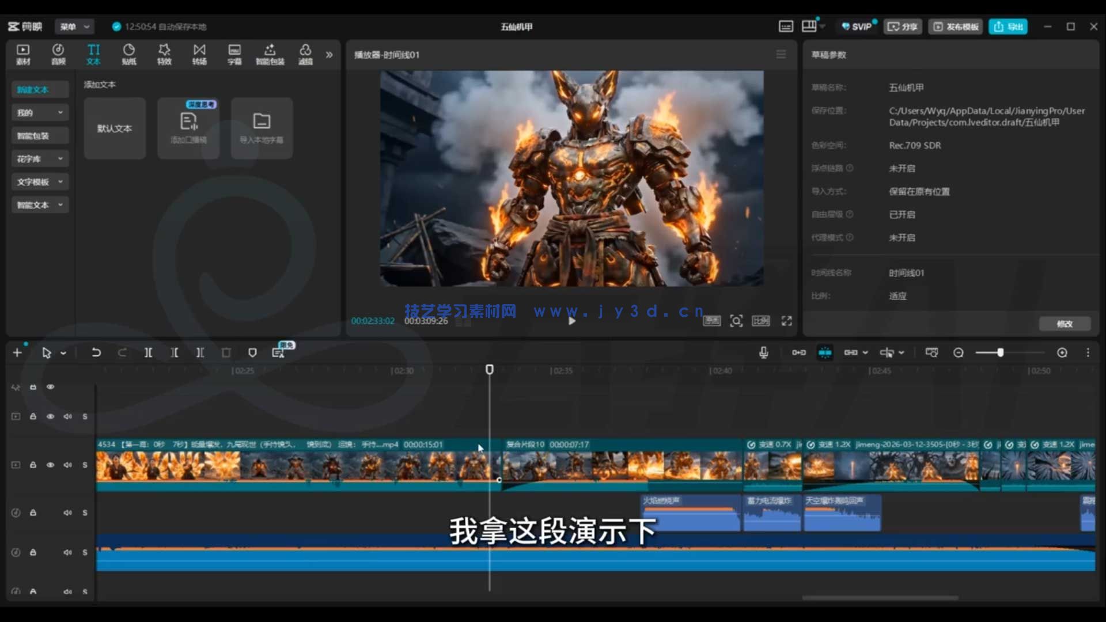Open the 特效 effects tab

164,54
